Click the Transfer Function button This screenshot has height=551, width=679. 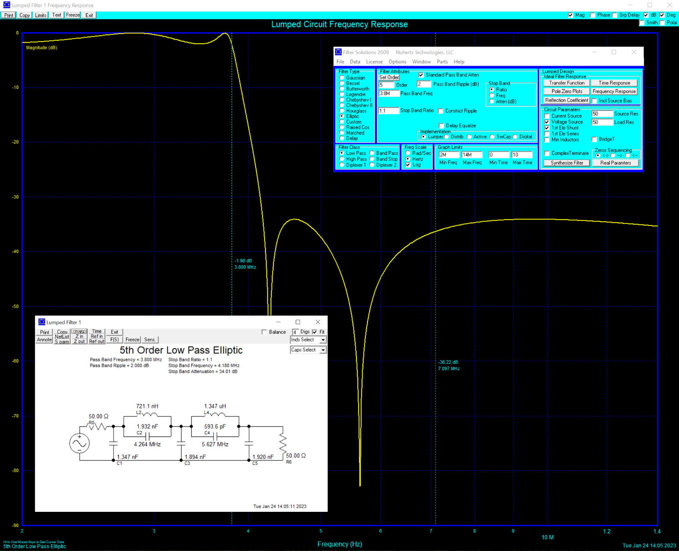[567, 83]
